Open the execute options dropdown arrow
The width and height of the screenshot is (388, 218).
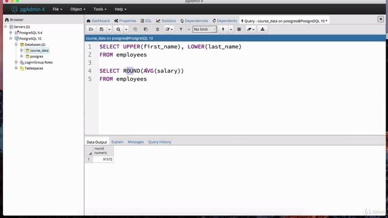pyautogui.click(x=231, y=30)
